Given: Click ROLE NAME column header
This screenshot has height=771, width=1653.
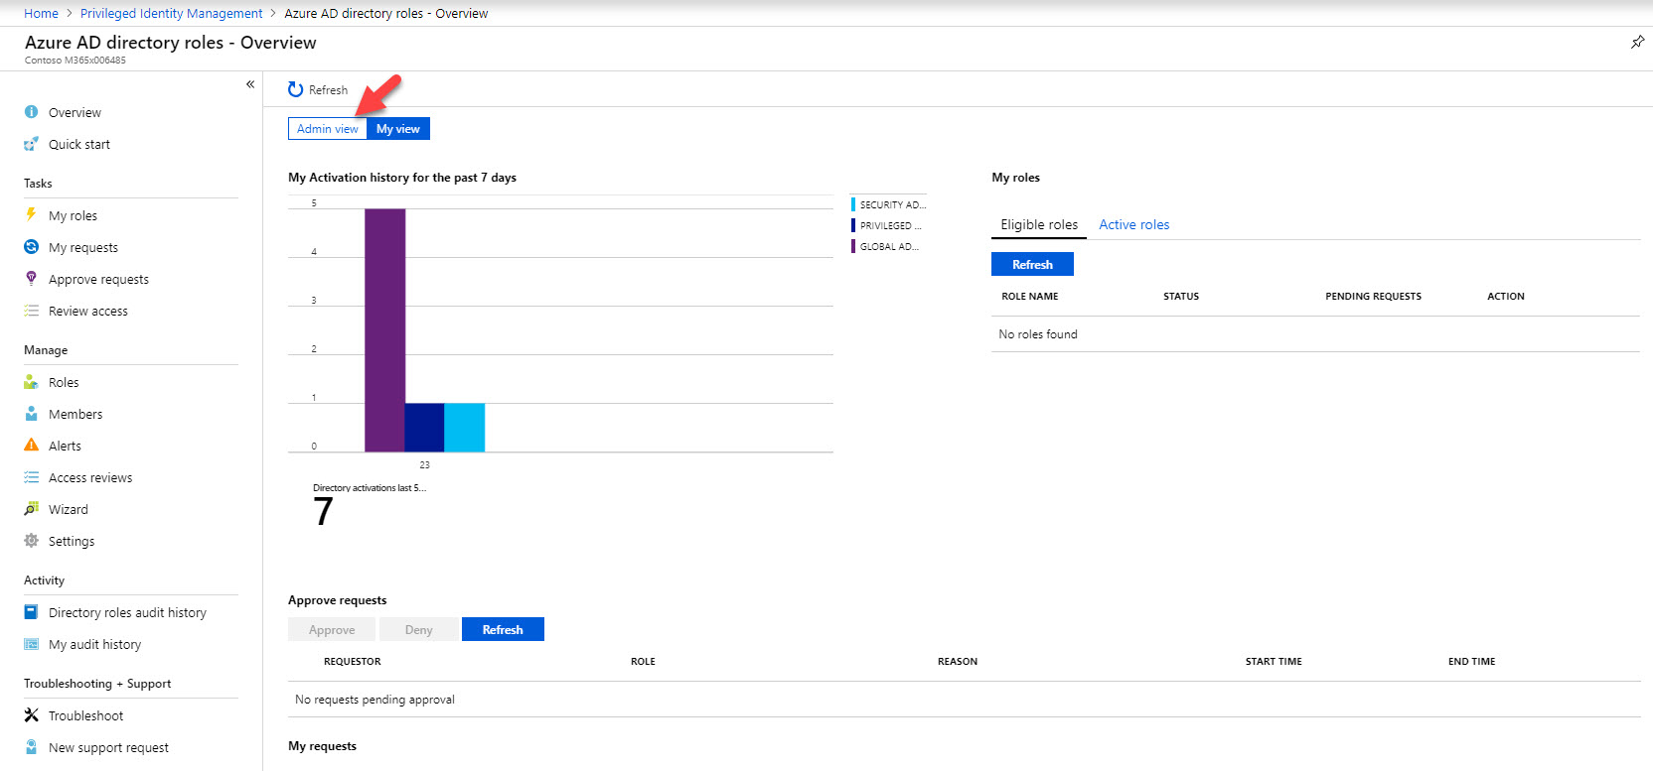Looking at the screenshot, I should (x=1030, y=297).
